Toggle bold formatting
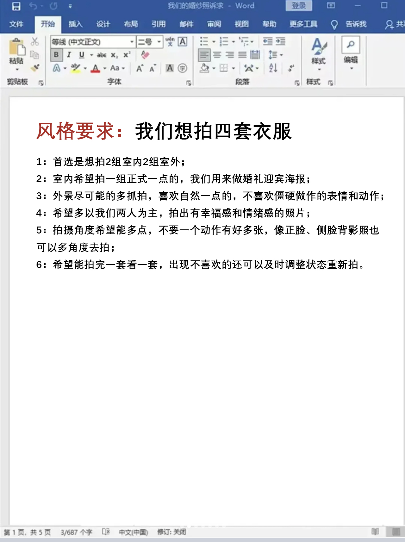 click(x=56, y=55)
